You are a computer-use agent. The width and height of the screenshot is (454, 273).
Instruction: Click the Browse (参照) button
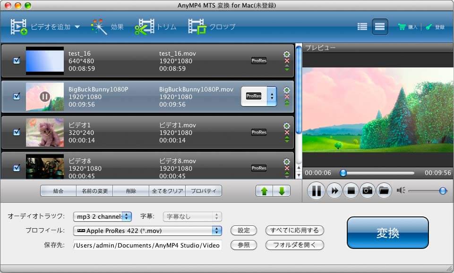pos(243,245)
